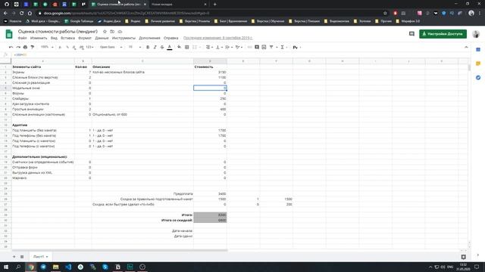Open the Windows Start menu
This screenshot has height=272, width=485.
click(x=6, y=267)
